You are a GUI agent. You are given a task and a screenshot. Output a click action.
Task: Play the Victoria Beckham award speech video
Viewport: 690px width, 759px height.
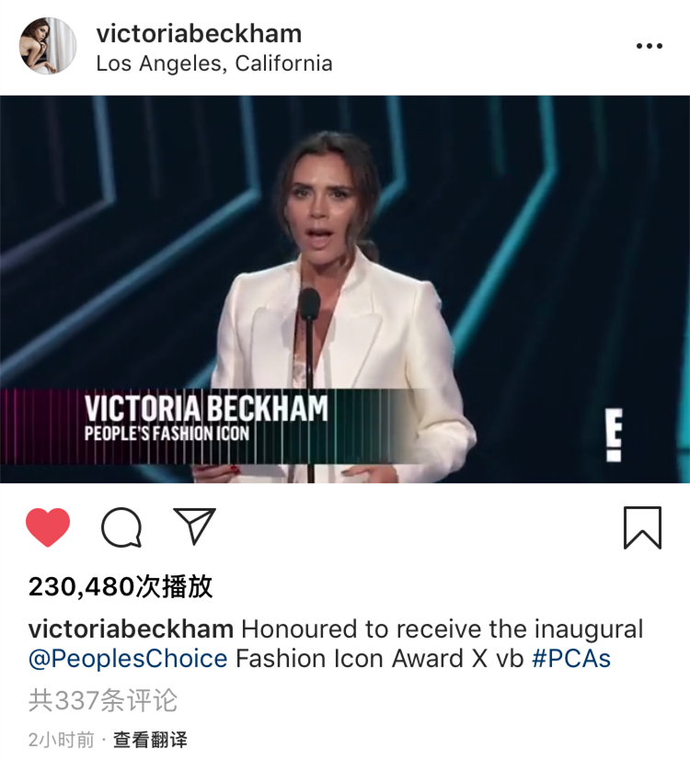click(345, 289)
